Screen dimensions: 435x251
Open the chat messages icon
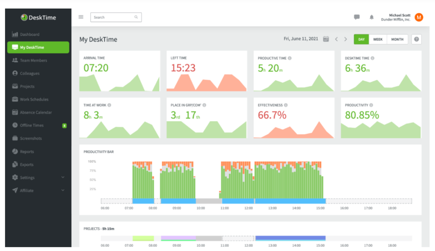357,17
